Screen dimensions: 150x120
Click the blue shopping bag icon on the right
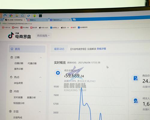point(136,78)
